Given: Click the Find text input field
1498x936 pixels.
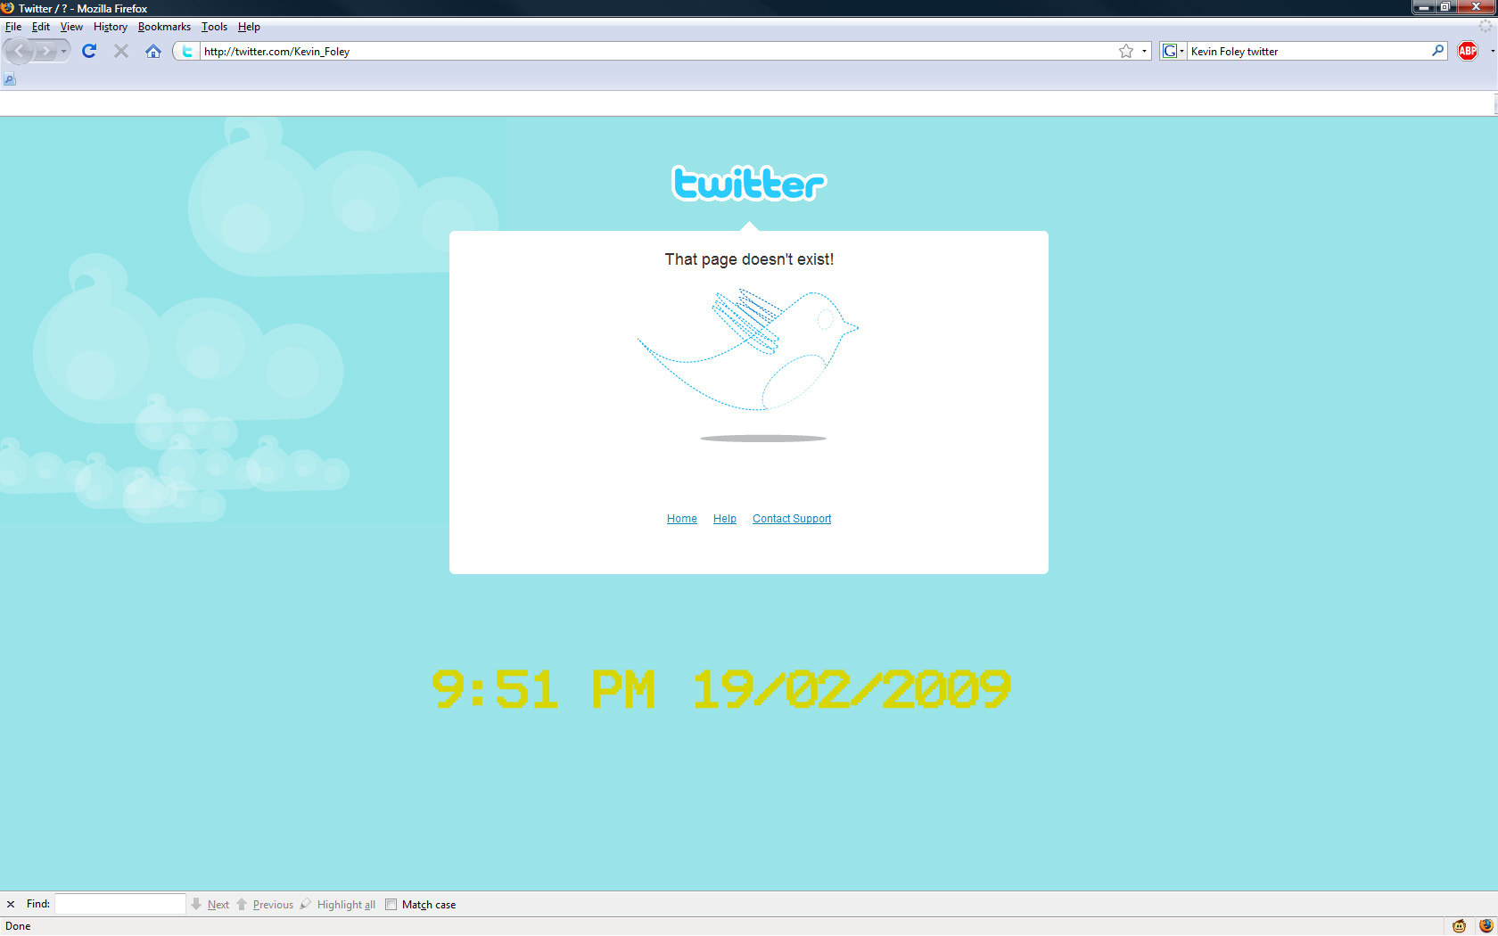Looking at the screenshot, I should pyautogui.click(x=120, y=904).
